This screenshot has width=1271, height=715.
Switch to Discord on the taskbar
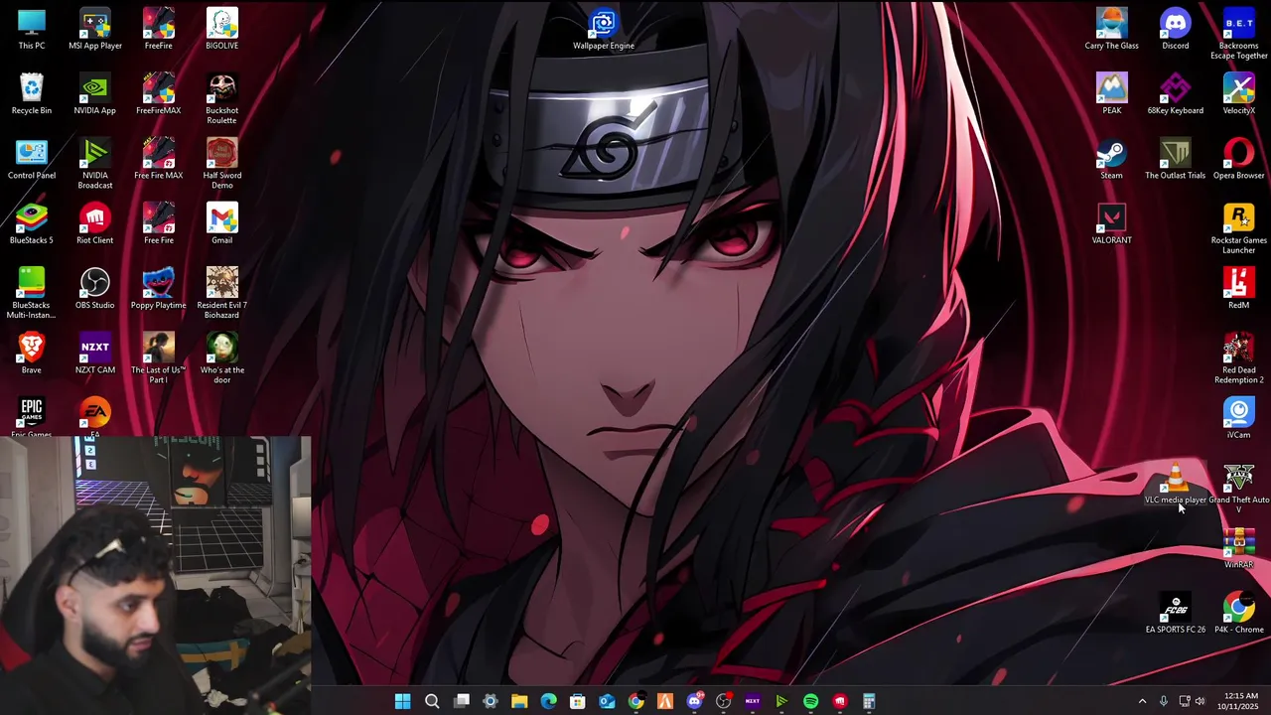[x=694, y=702]
